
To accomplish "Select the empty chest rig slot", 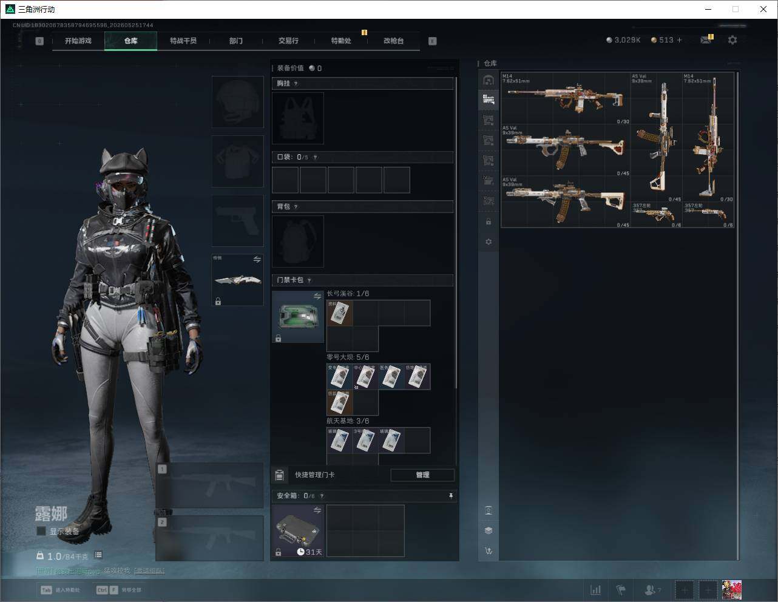I will (x=298, y=118).
